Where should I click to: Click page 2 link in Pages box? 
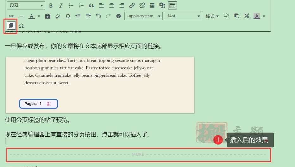(x=48, y=104)
